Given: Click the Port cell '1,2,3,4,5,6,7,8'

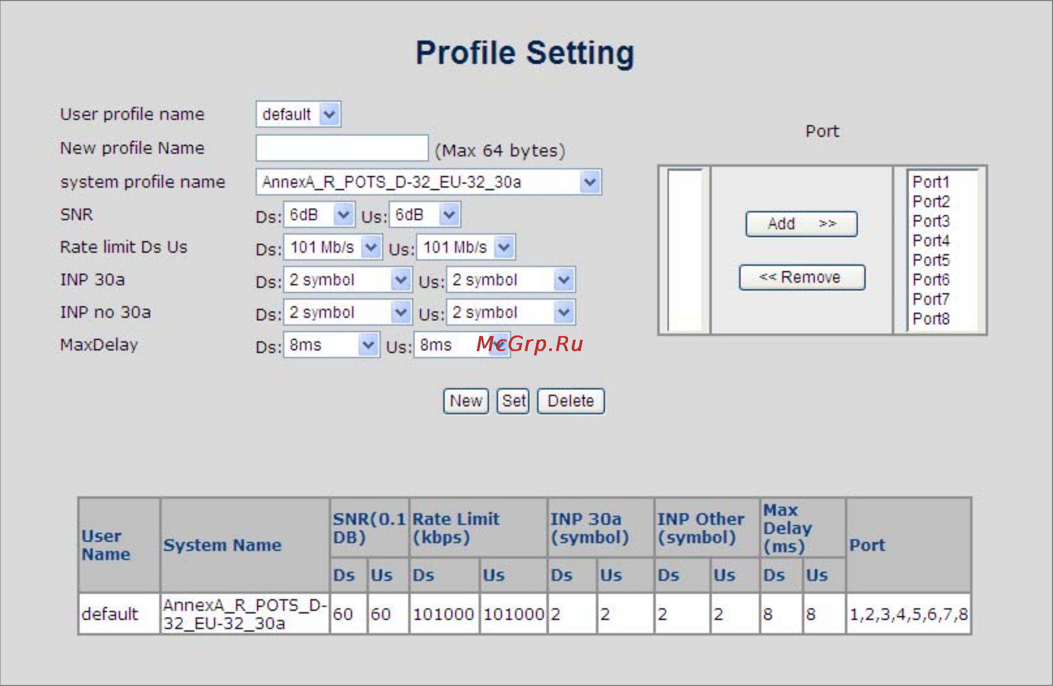Looking at the screenshot, I should coord(908,614).
